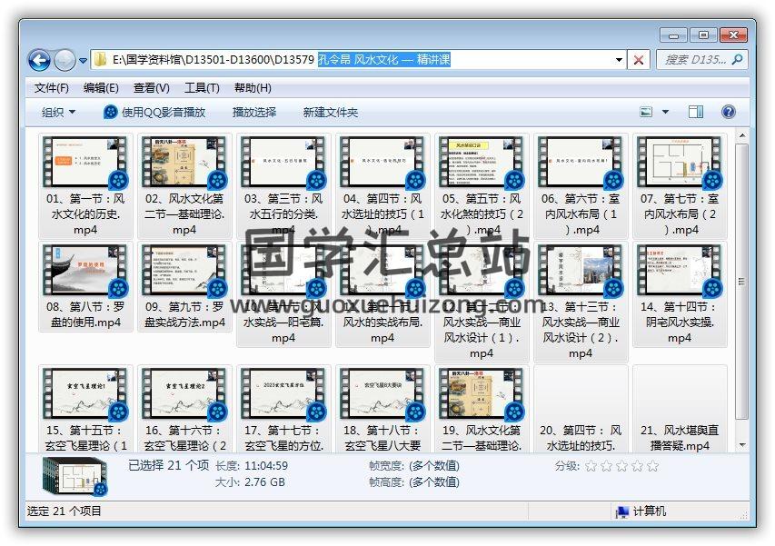Click the Back navigation arrow button

pos(39,60)
